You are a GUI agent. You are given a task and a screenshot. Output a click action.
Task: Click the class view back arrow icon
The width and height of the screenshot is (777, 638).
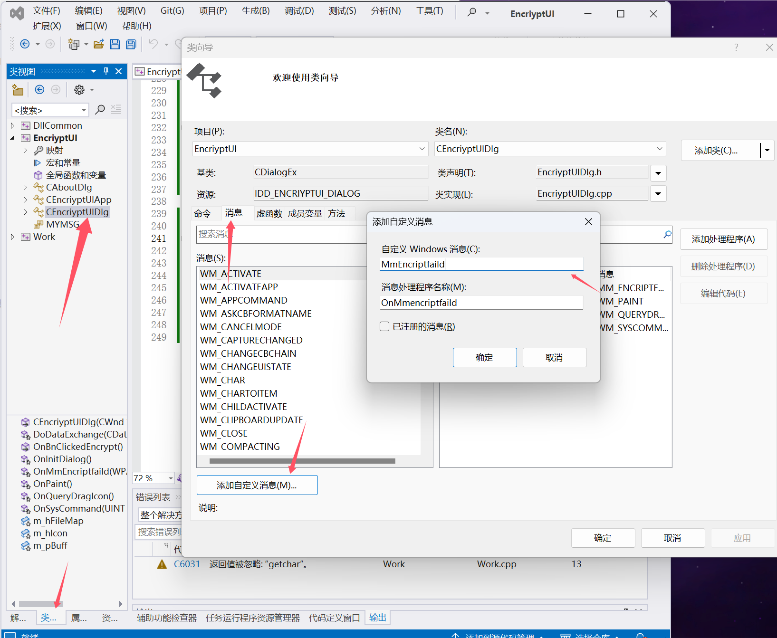pyautogui.click(x=40, y=89)
